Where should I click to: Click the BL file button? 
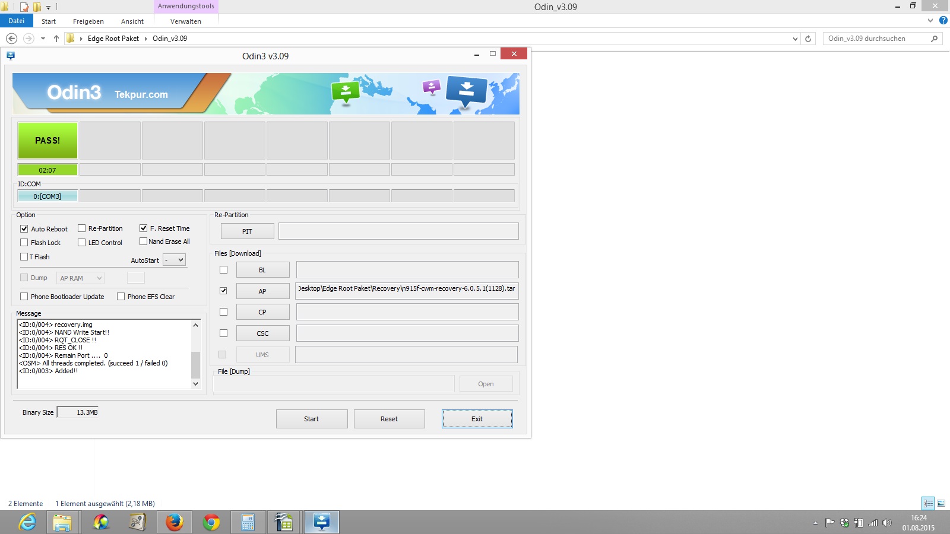pos(262,270)
